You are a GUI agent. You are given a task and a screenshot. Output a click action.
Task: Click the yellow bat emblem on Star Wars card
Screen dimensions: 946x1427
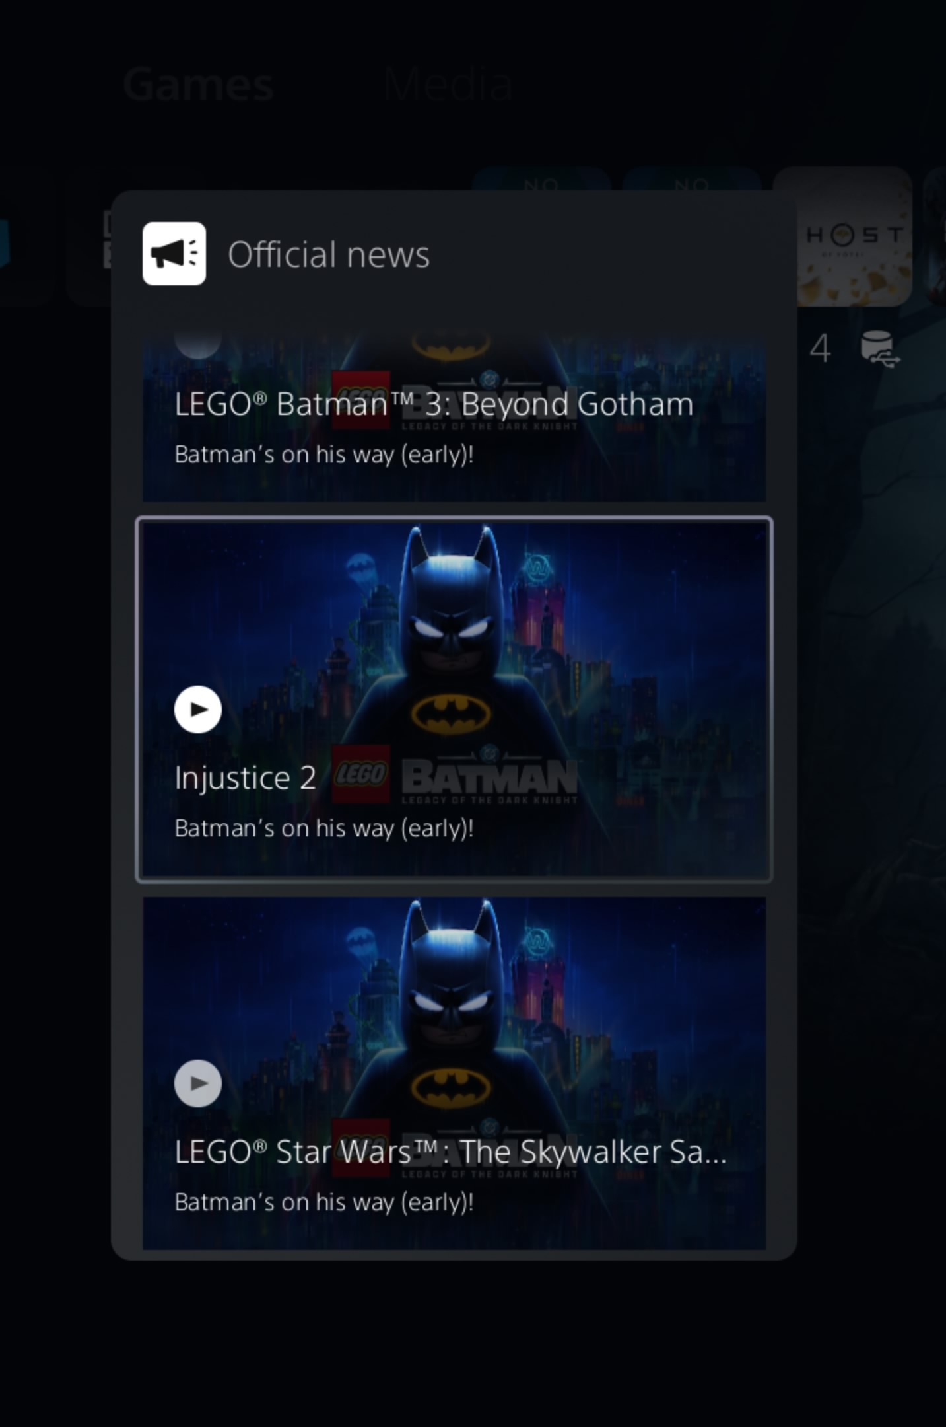click(451, 1087)
